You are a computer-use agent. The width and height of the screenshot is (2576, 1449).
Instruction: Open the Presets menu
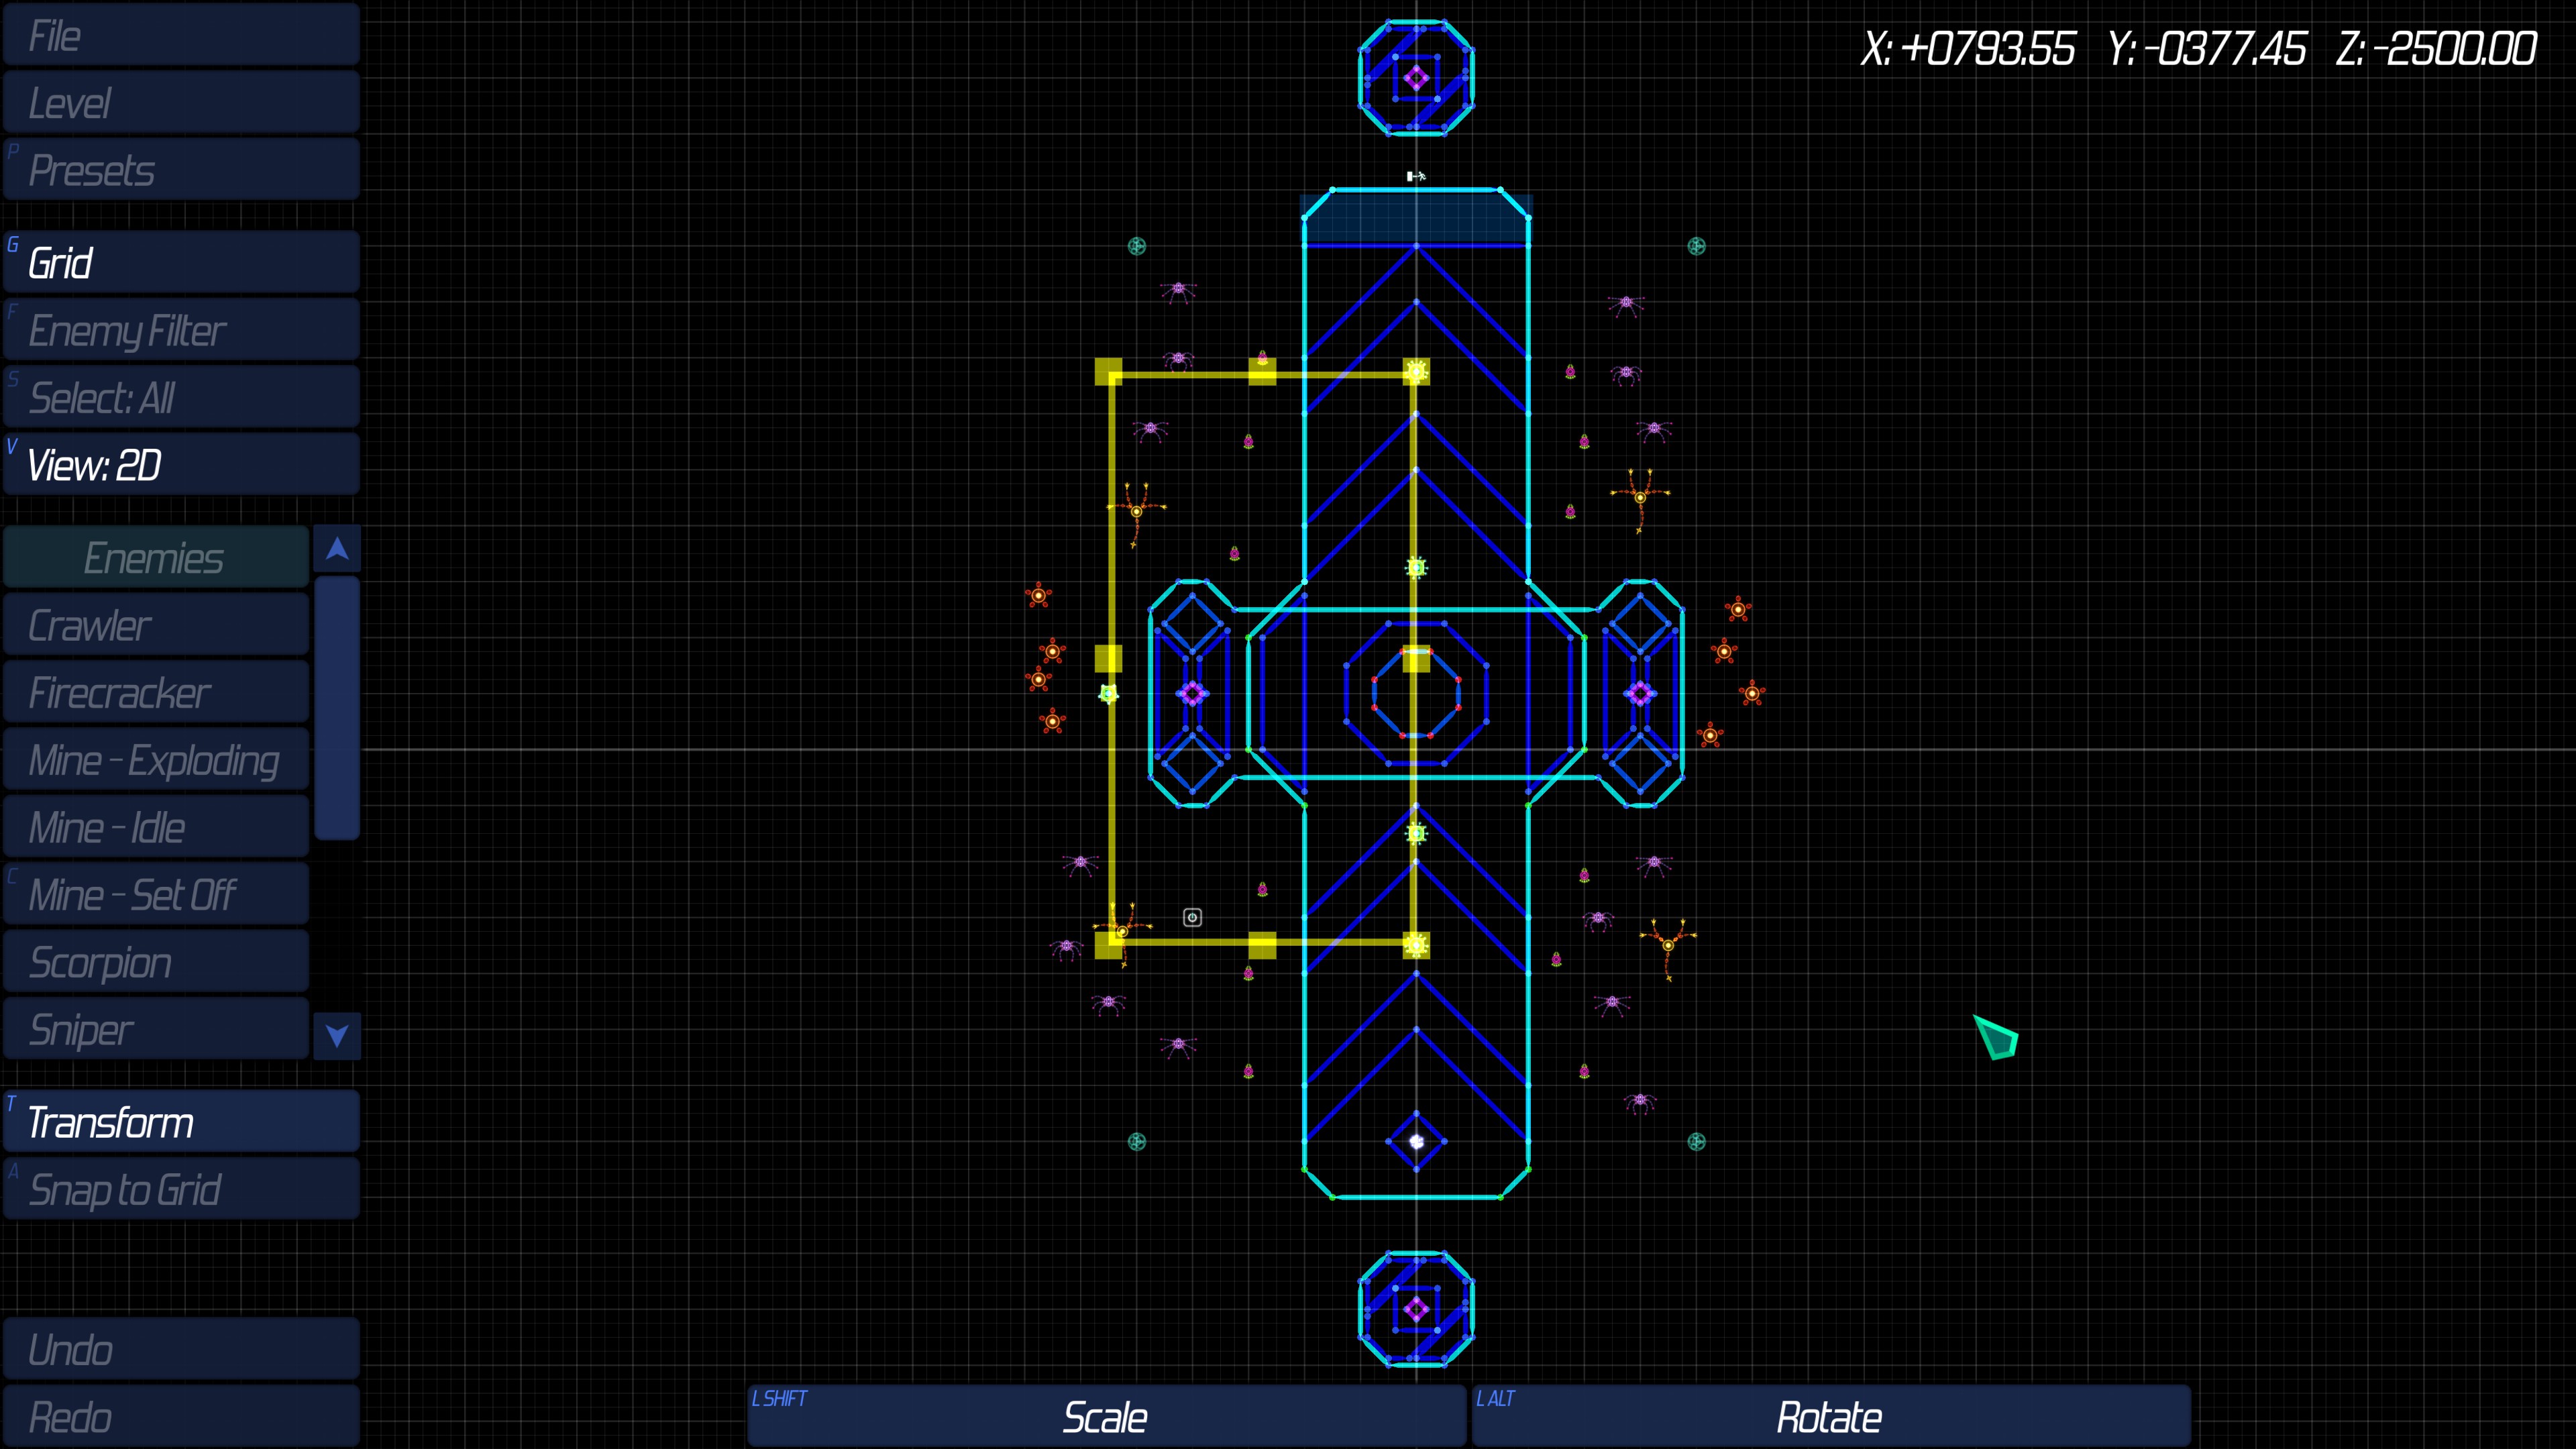181,170
